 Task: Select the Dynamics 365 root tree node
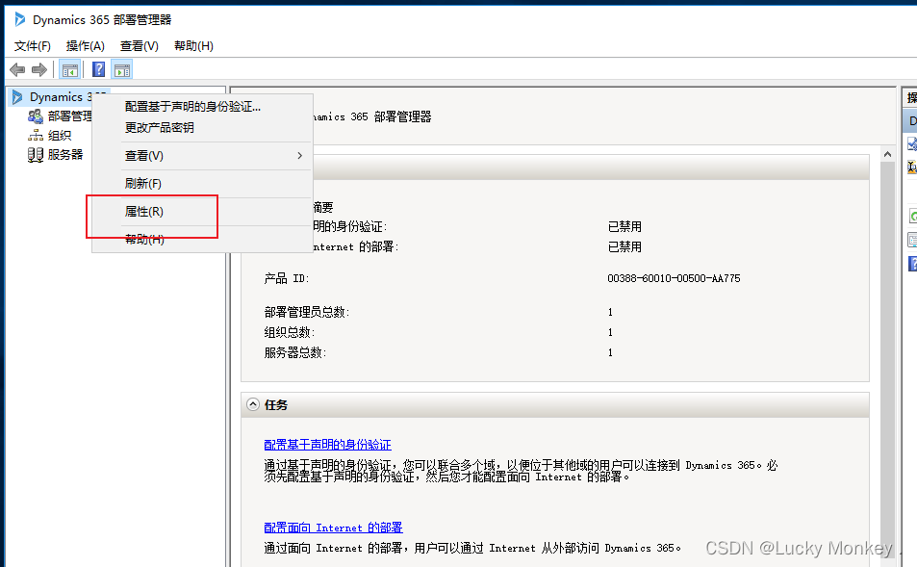[59, 97]
